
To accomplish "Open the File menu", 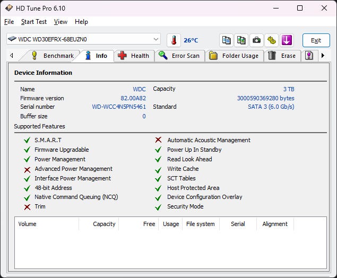I will pos(9,22).
